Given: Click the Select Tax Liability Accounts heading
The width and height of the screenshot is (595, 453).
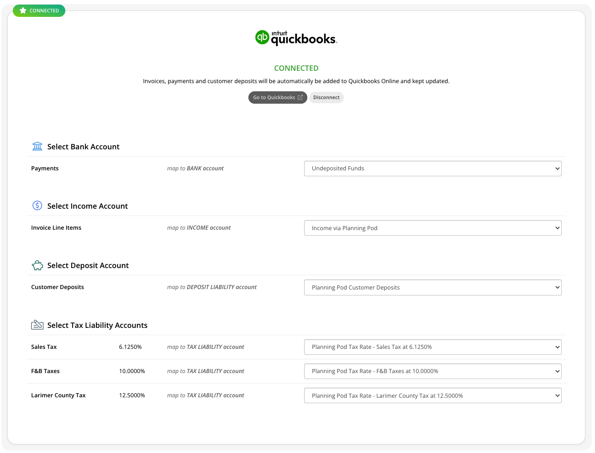Looking at the screenshot, I should pyautogui.click(x=97, y=325).
